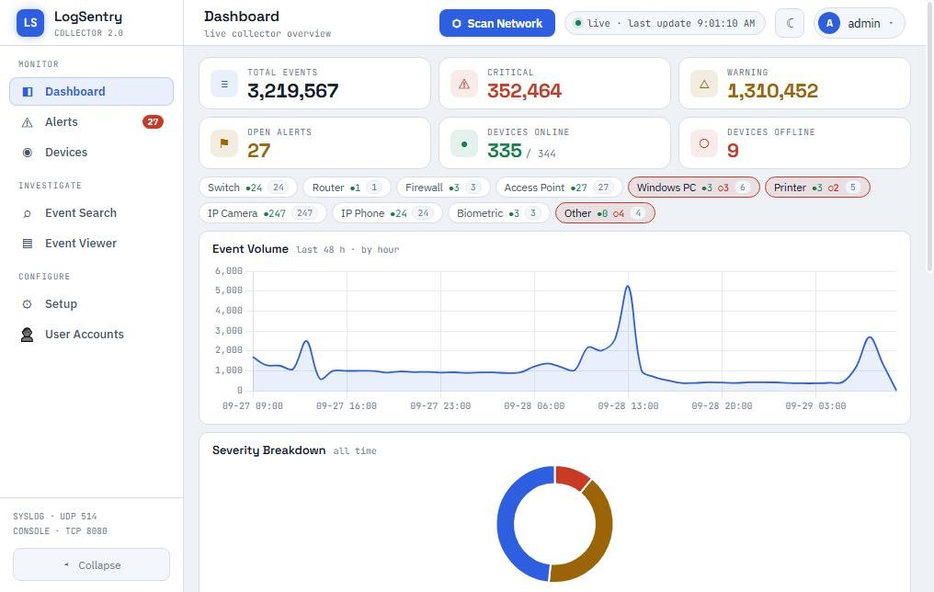Start a scan with Scan Network button
The image size is (934, 592).
tap(496, 23)
